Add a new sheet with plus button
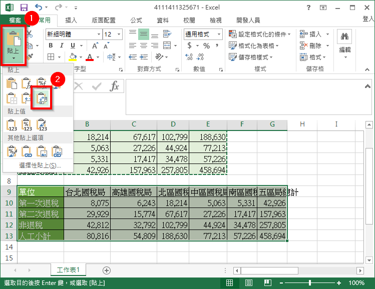 pyautogui.click(x=107, y=270)
